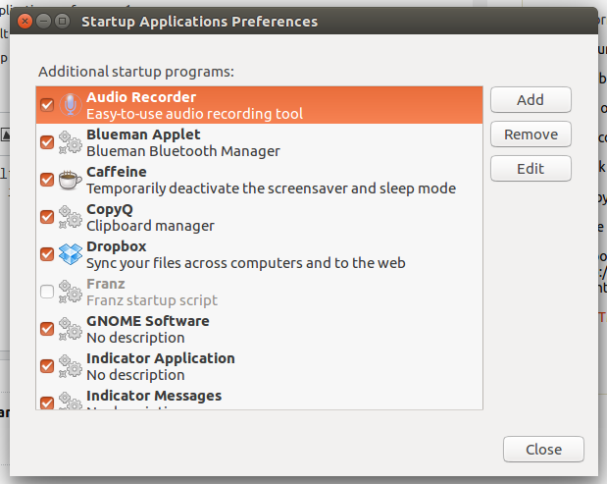Select the Blueman Bluetooth Manager row
Viewport: 607px width, 484px height.
245,142
